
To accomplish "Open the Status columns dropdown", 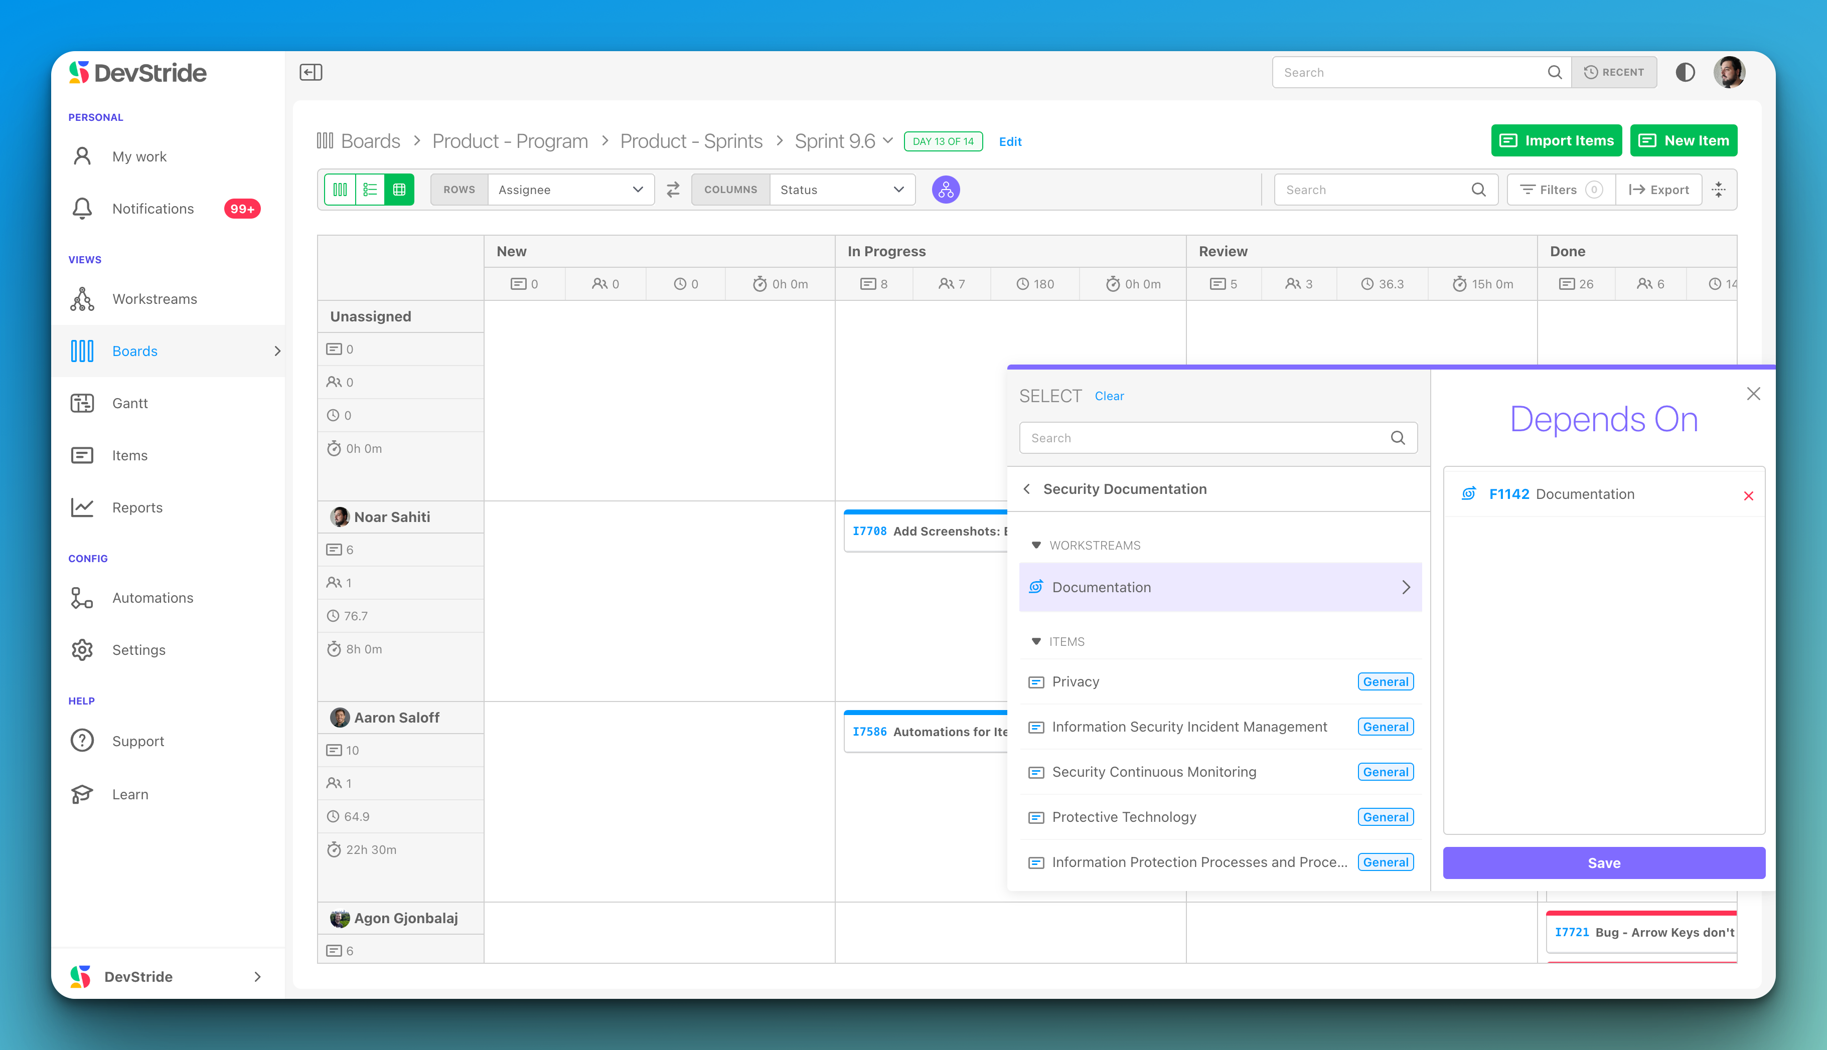I will point(842,191).
